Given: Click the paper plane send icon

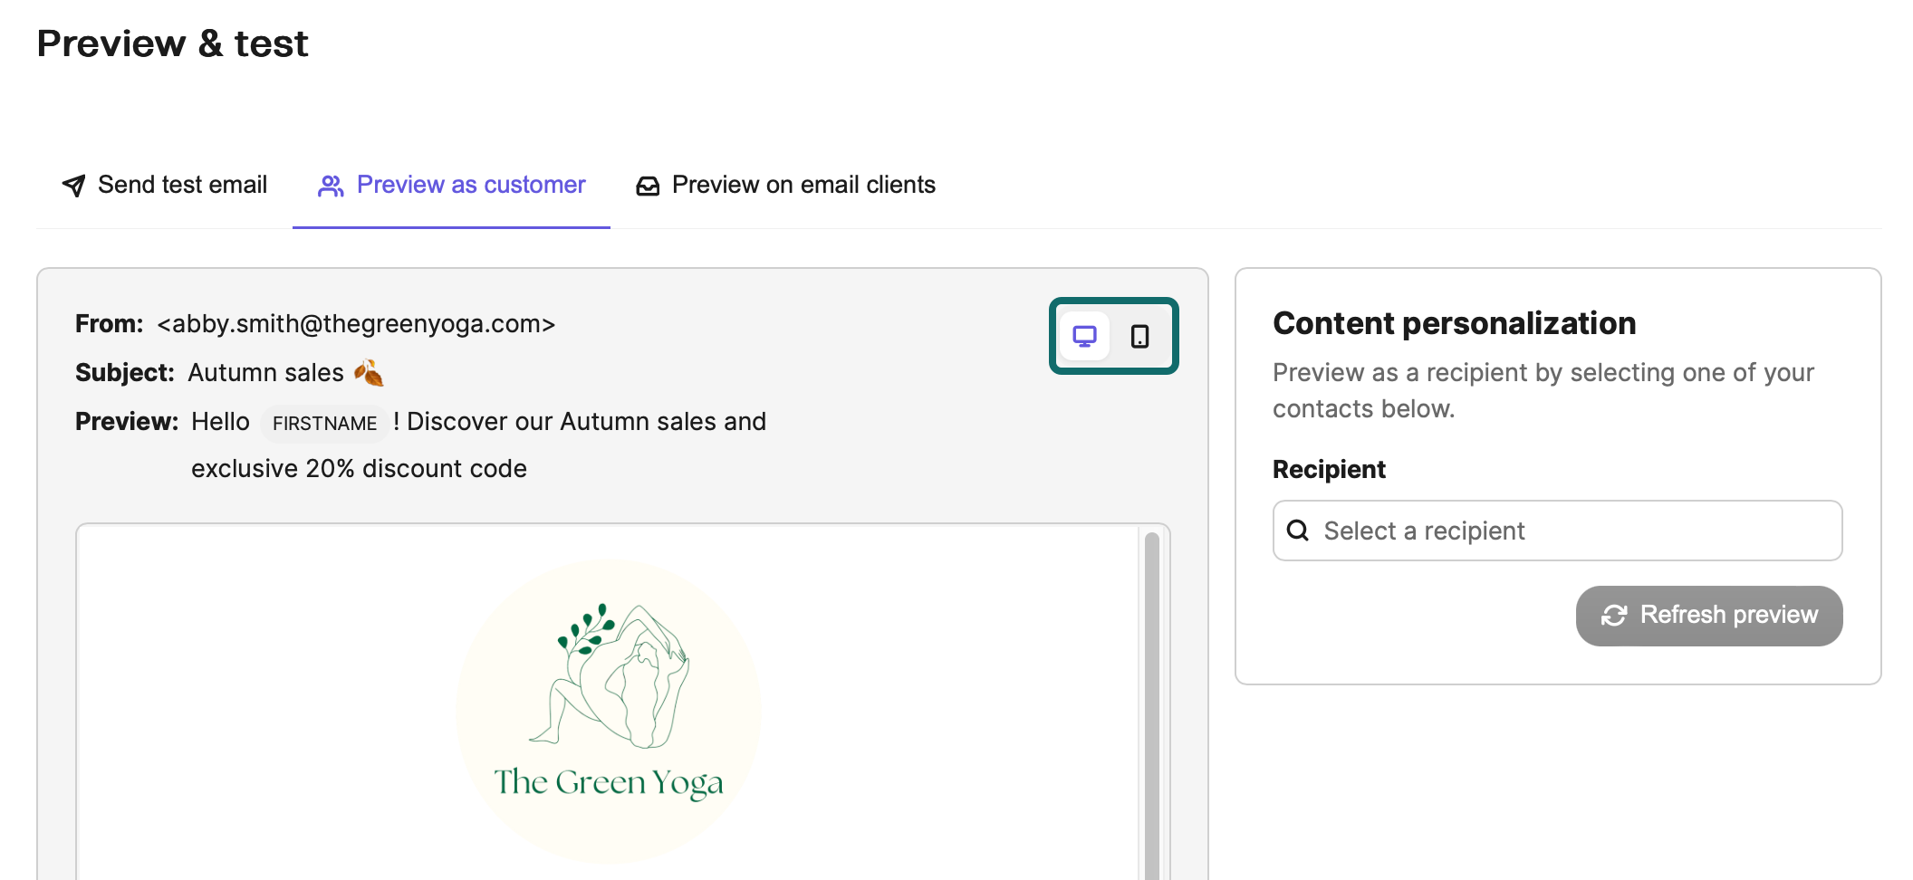Looking at the screenshot, I should tap(73, 186).
